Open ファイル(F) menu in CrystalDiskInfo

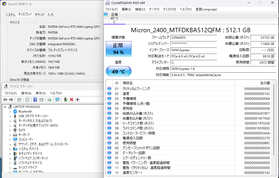coord(112,9)
